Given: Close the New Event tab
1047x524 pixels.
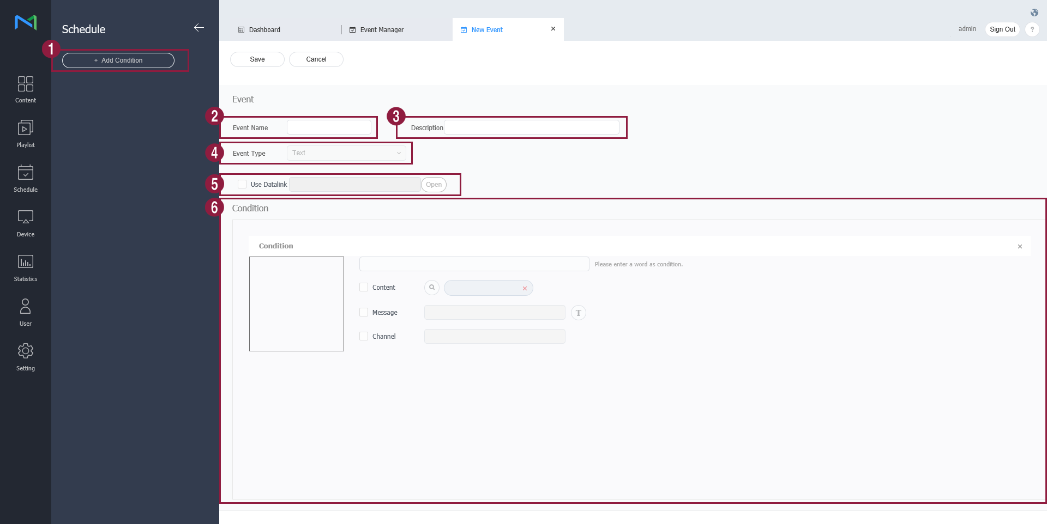Looking at the screenshot, I should point(553,29).
